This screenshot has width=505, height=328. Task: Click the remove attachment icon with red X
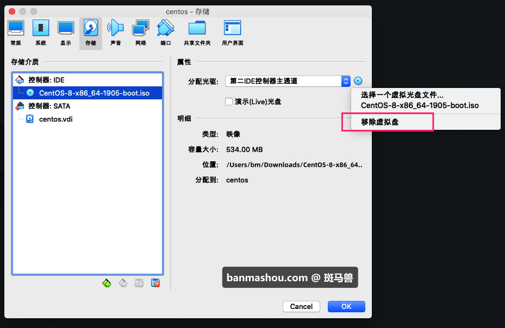[x=155, y=283]
